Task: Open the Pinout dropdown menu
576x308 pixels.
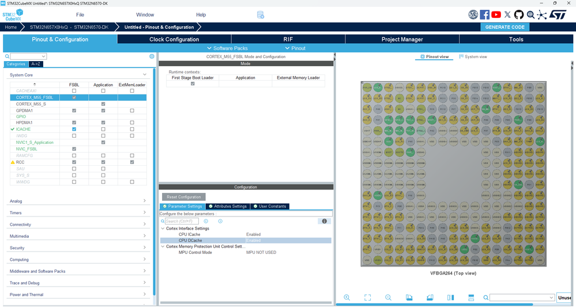Action: (295, 48)
